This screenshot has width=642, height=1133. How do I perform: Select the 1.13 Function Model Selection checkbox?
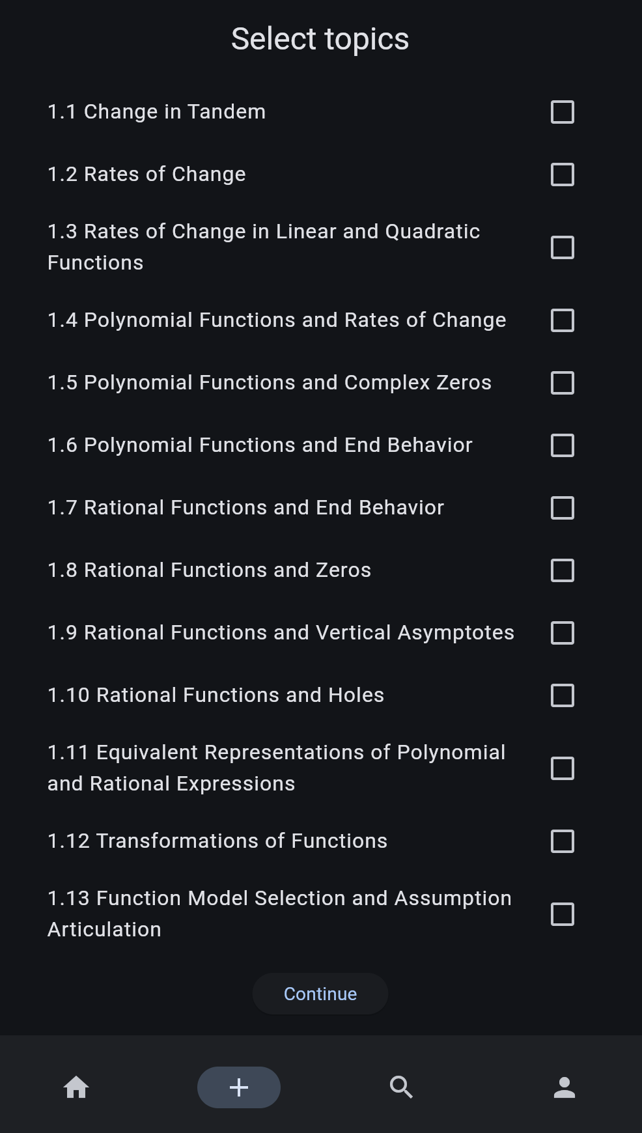562,914
